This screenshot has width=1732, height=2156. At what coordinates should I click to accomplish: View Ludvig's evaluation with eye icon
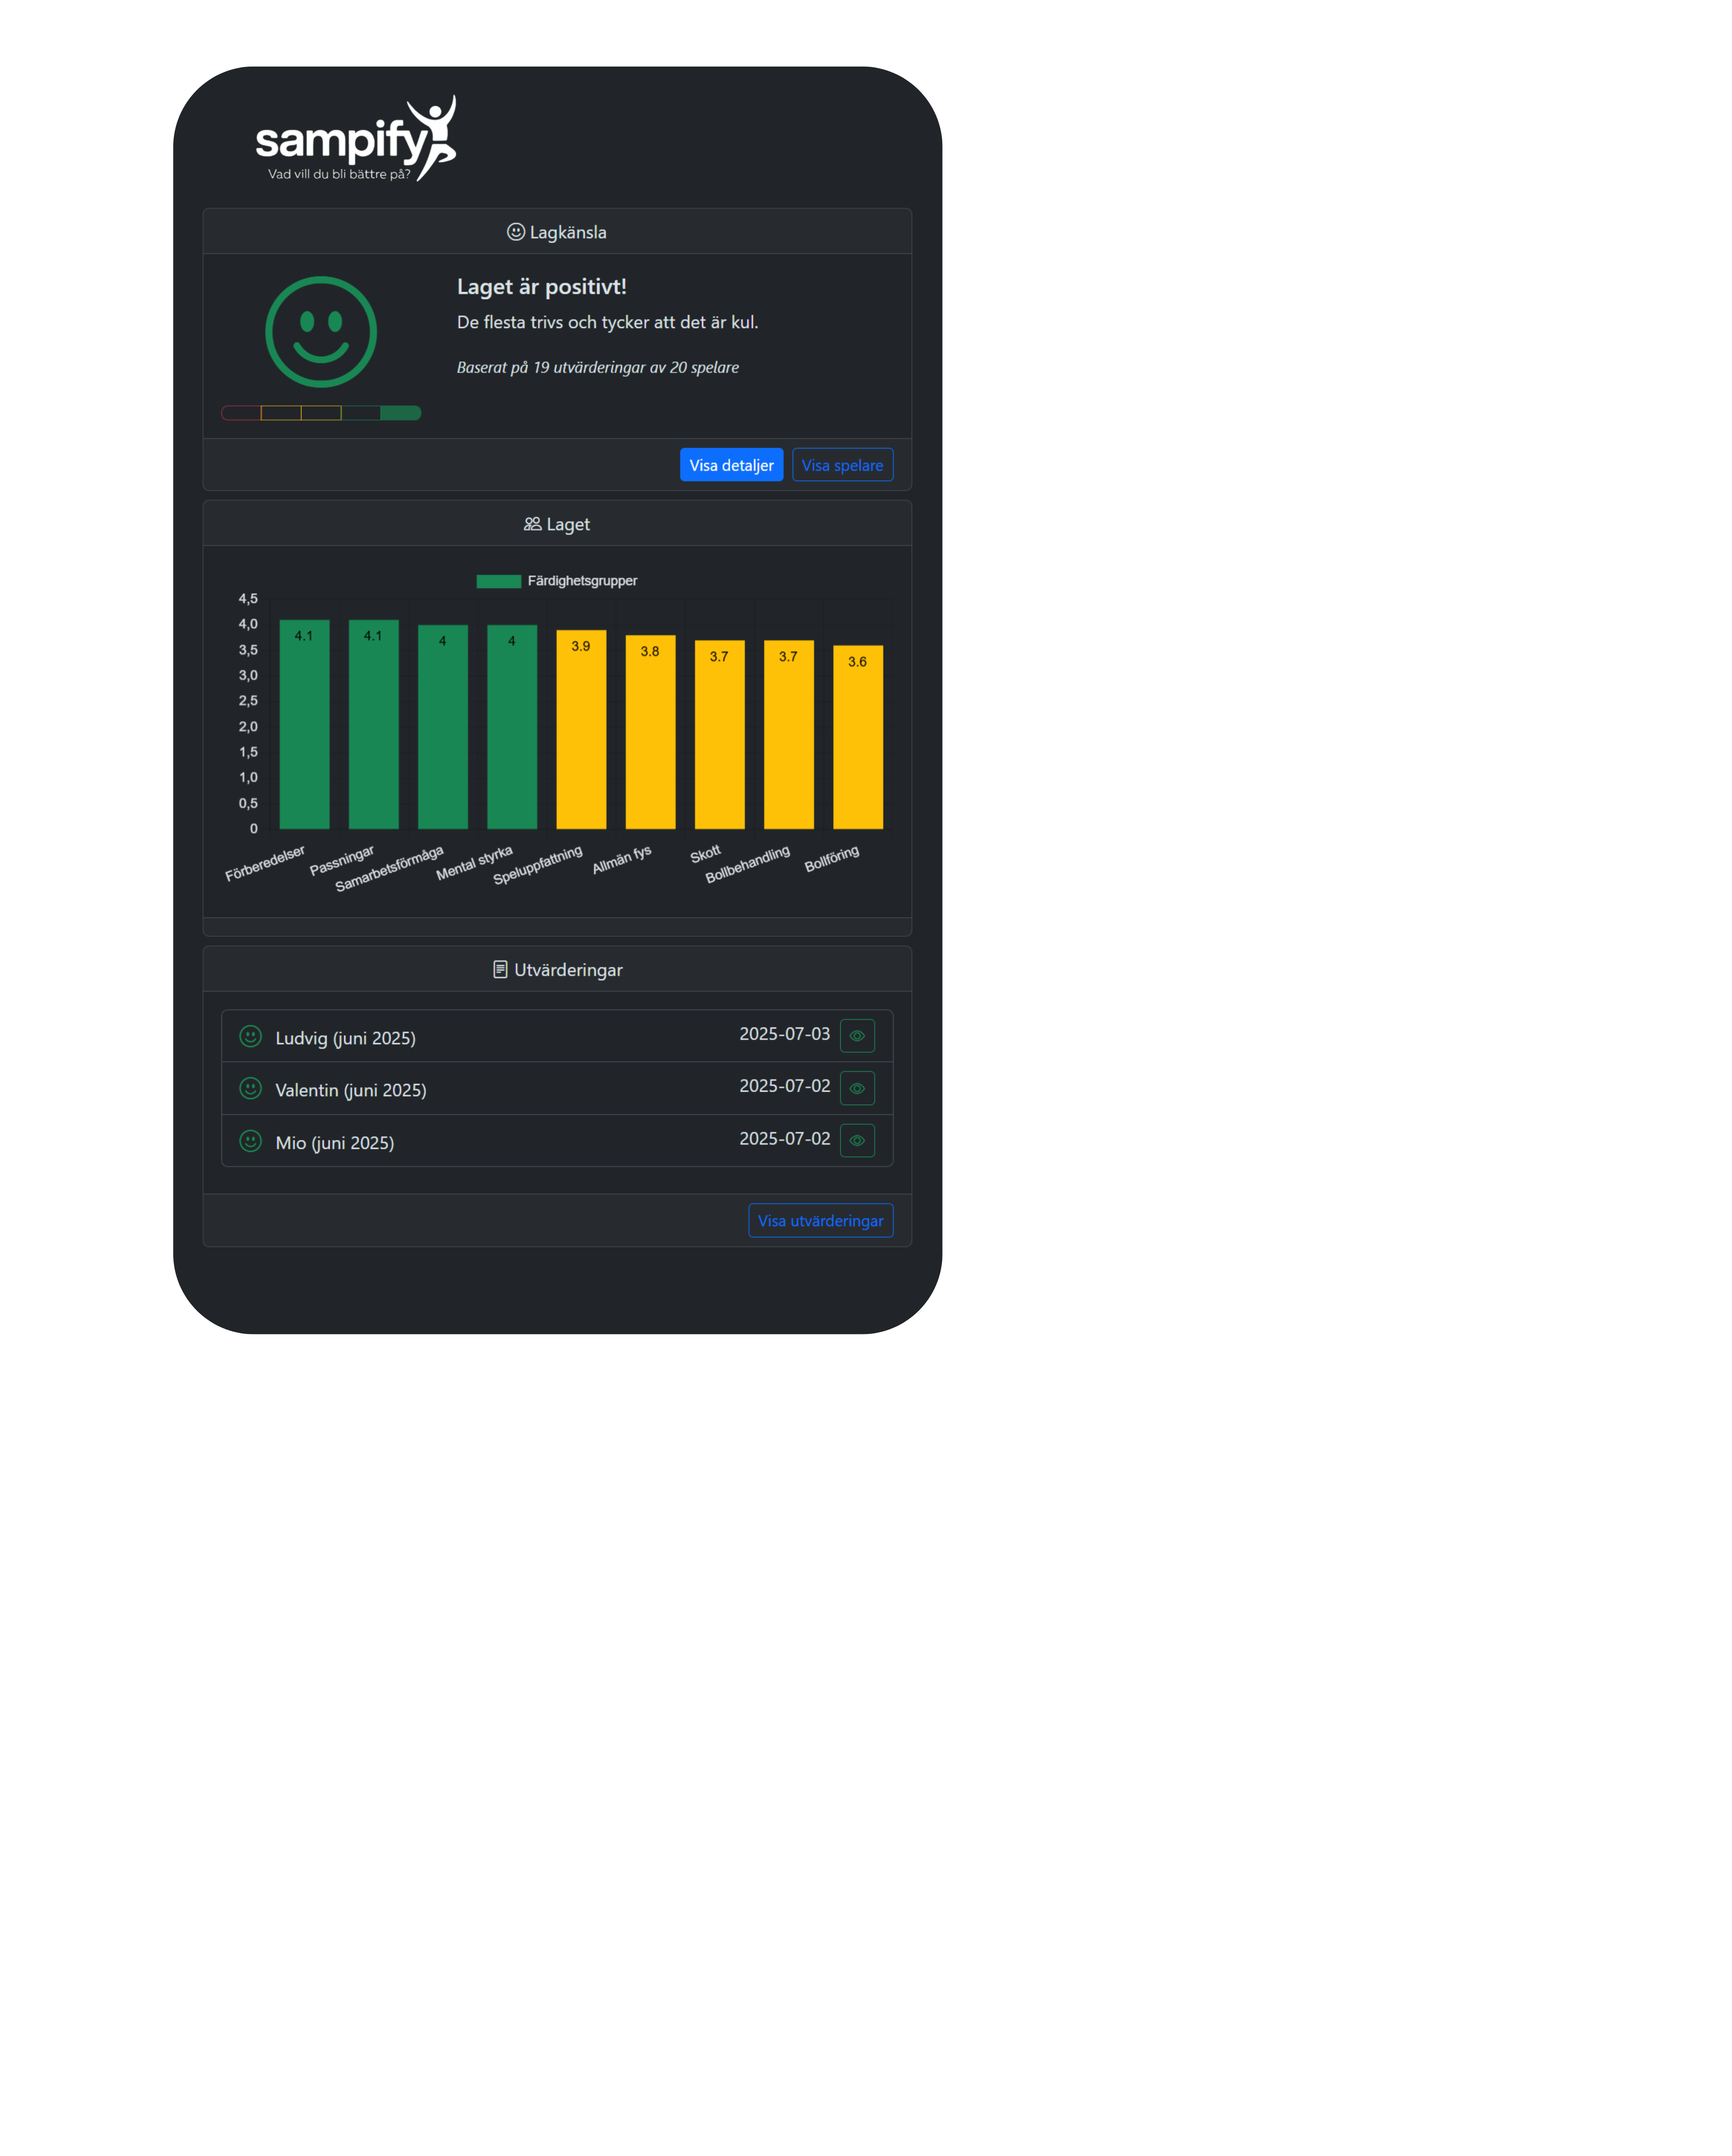click(x=857, y=1036)
